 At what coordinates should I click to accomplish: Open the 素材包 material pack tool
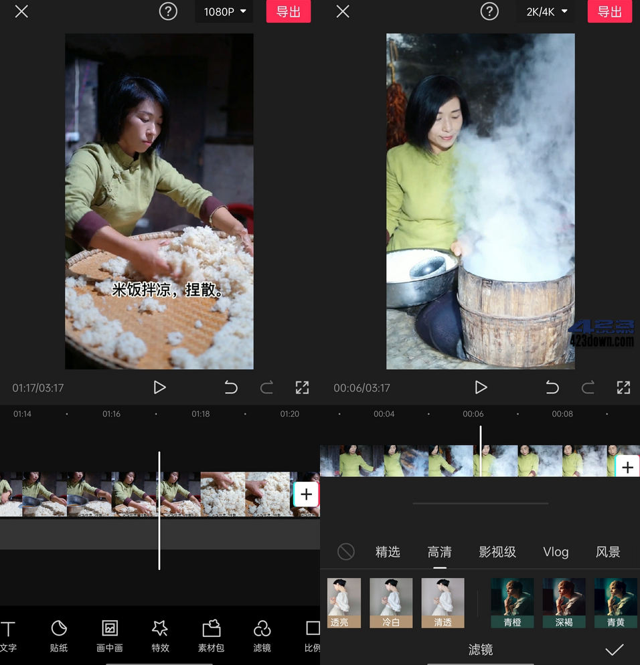pos(211,634)
